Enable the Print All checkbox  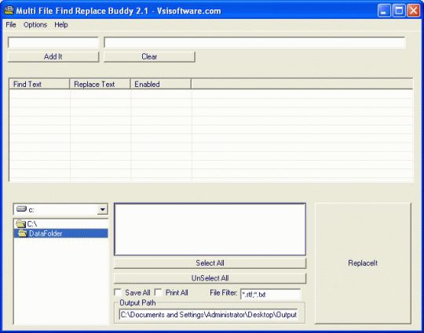(x=158, y=292)
